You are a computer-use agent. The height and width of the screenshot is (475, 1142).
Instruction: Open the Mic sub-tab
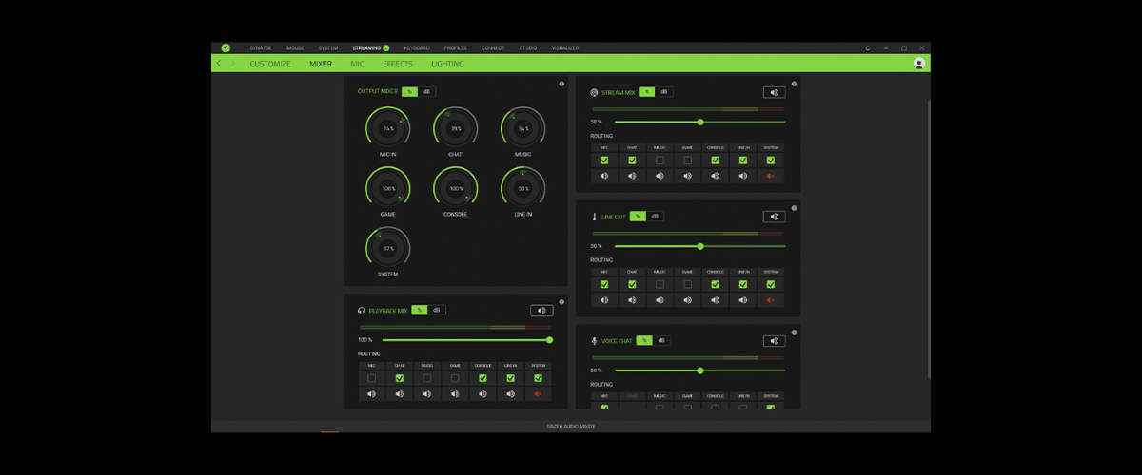coord(357,64)
